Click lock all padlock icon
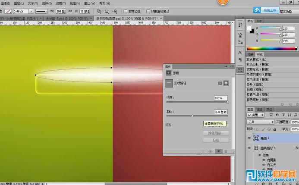Viewport: 299px width, 185px height. pos(275,129)
